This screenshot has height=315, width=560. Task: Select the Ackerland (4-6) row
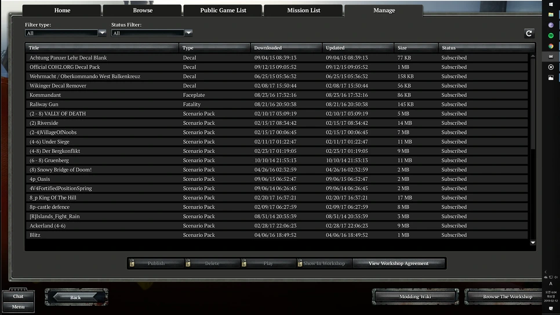point(277,226)
